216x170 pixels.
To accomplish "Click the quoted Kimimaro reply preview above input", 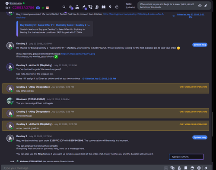I will click(x=45, y=161).
